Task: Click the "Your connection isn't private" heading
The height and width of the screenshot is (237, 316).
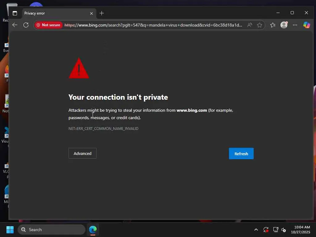Action: 118,97
